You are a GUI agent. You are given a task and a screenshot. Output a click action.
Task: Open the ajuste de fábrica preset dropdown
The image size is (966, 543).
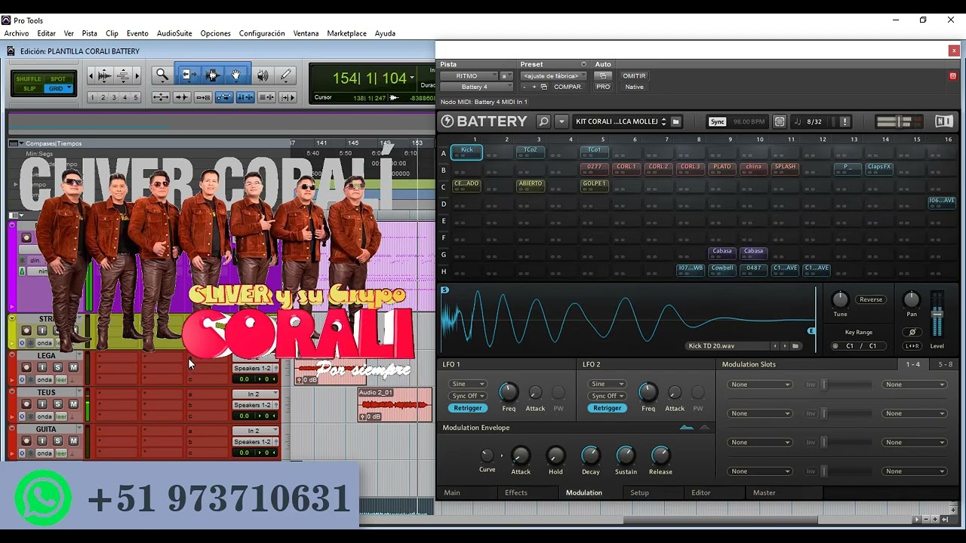tap(553, 76)
